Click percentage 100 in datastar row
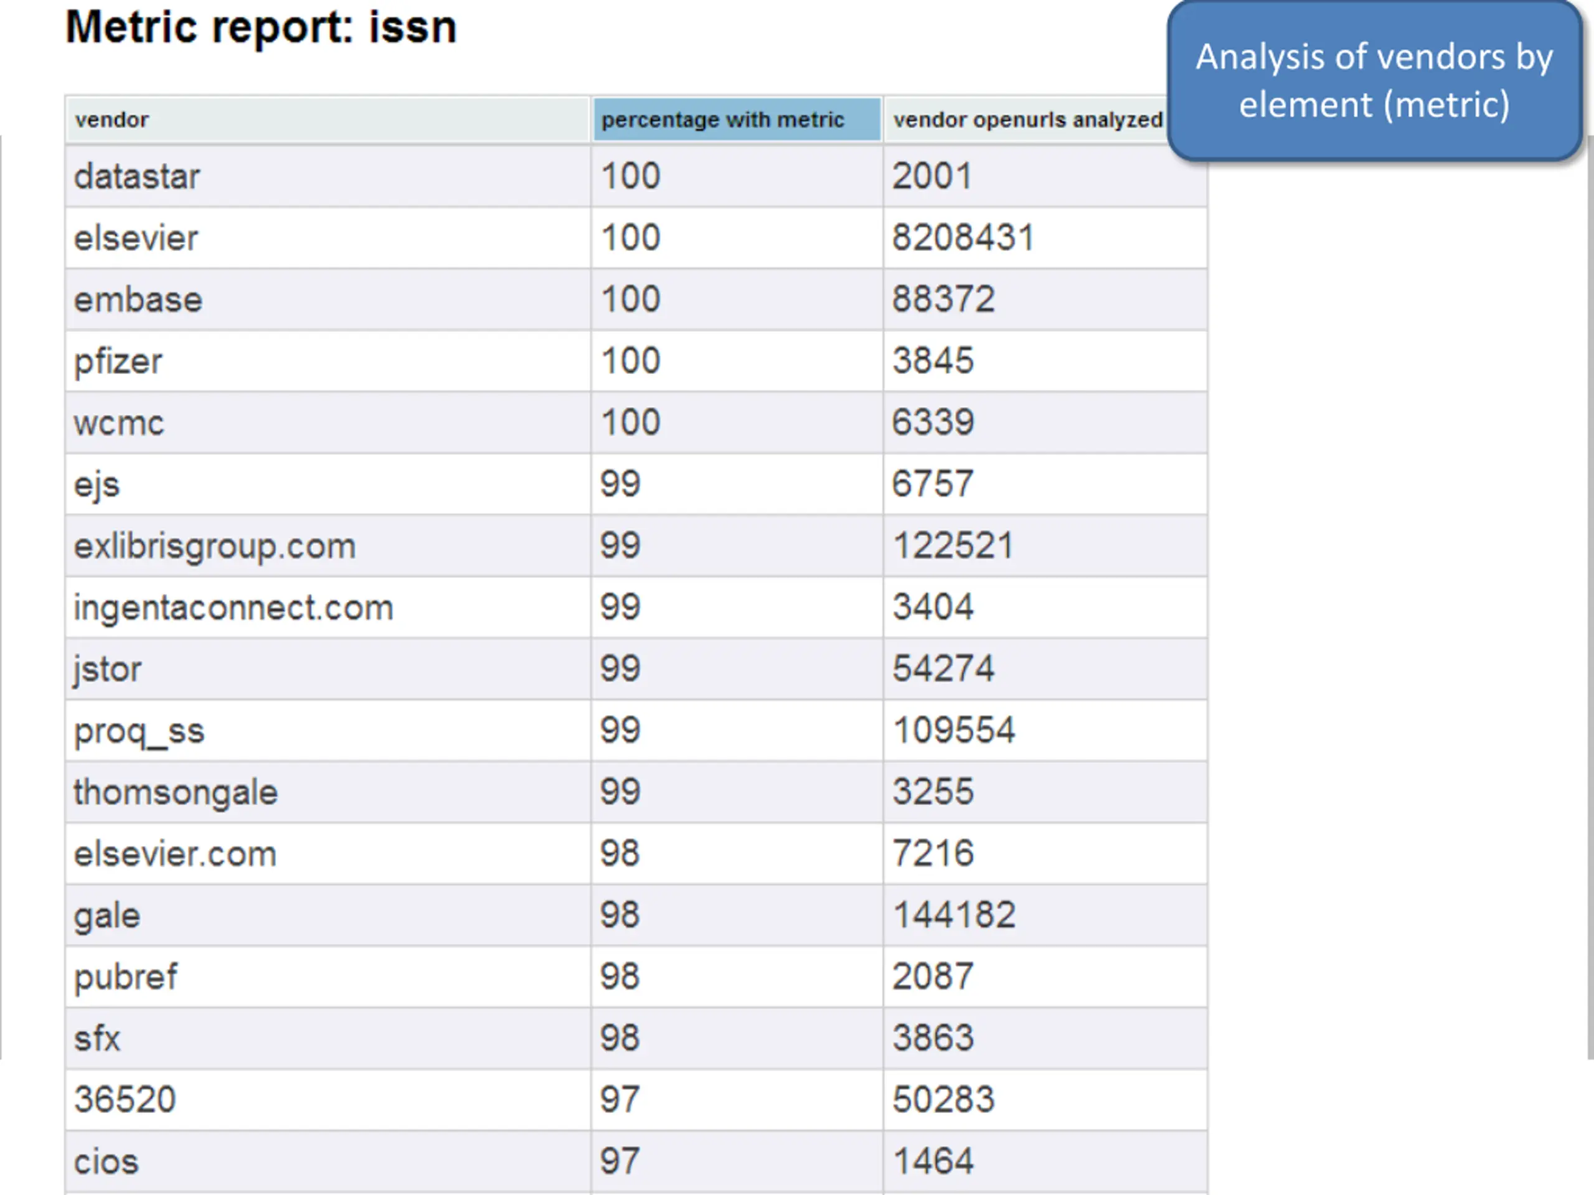 click(631, 177)
